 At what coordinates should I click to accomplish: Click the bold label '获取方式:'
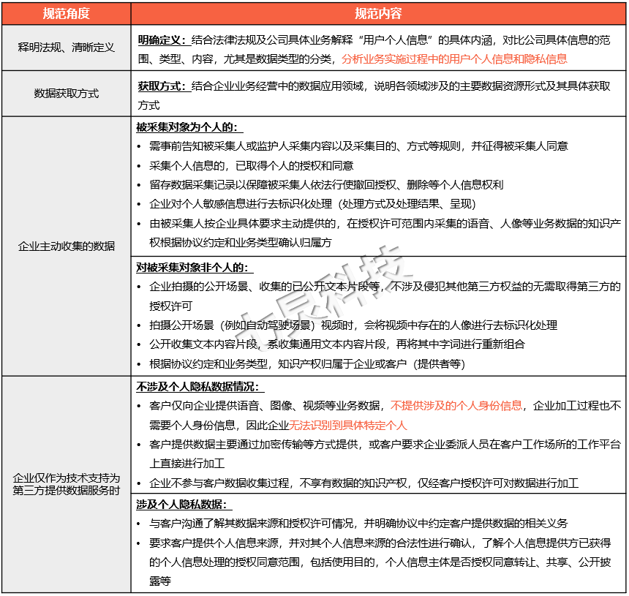click(x=164, y=86)
